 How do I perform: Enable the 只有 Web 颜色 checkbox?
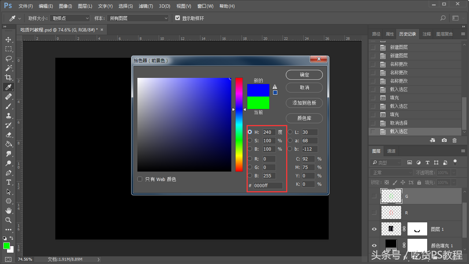click(x=140, y=179)
